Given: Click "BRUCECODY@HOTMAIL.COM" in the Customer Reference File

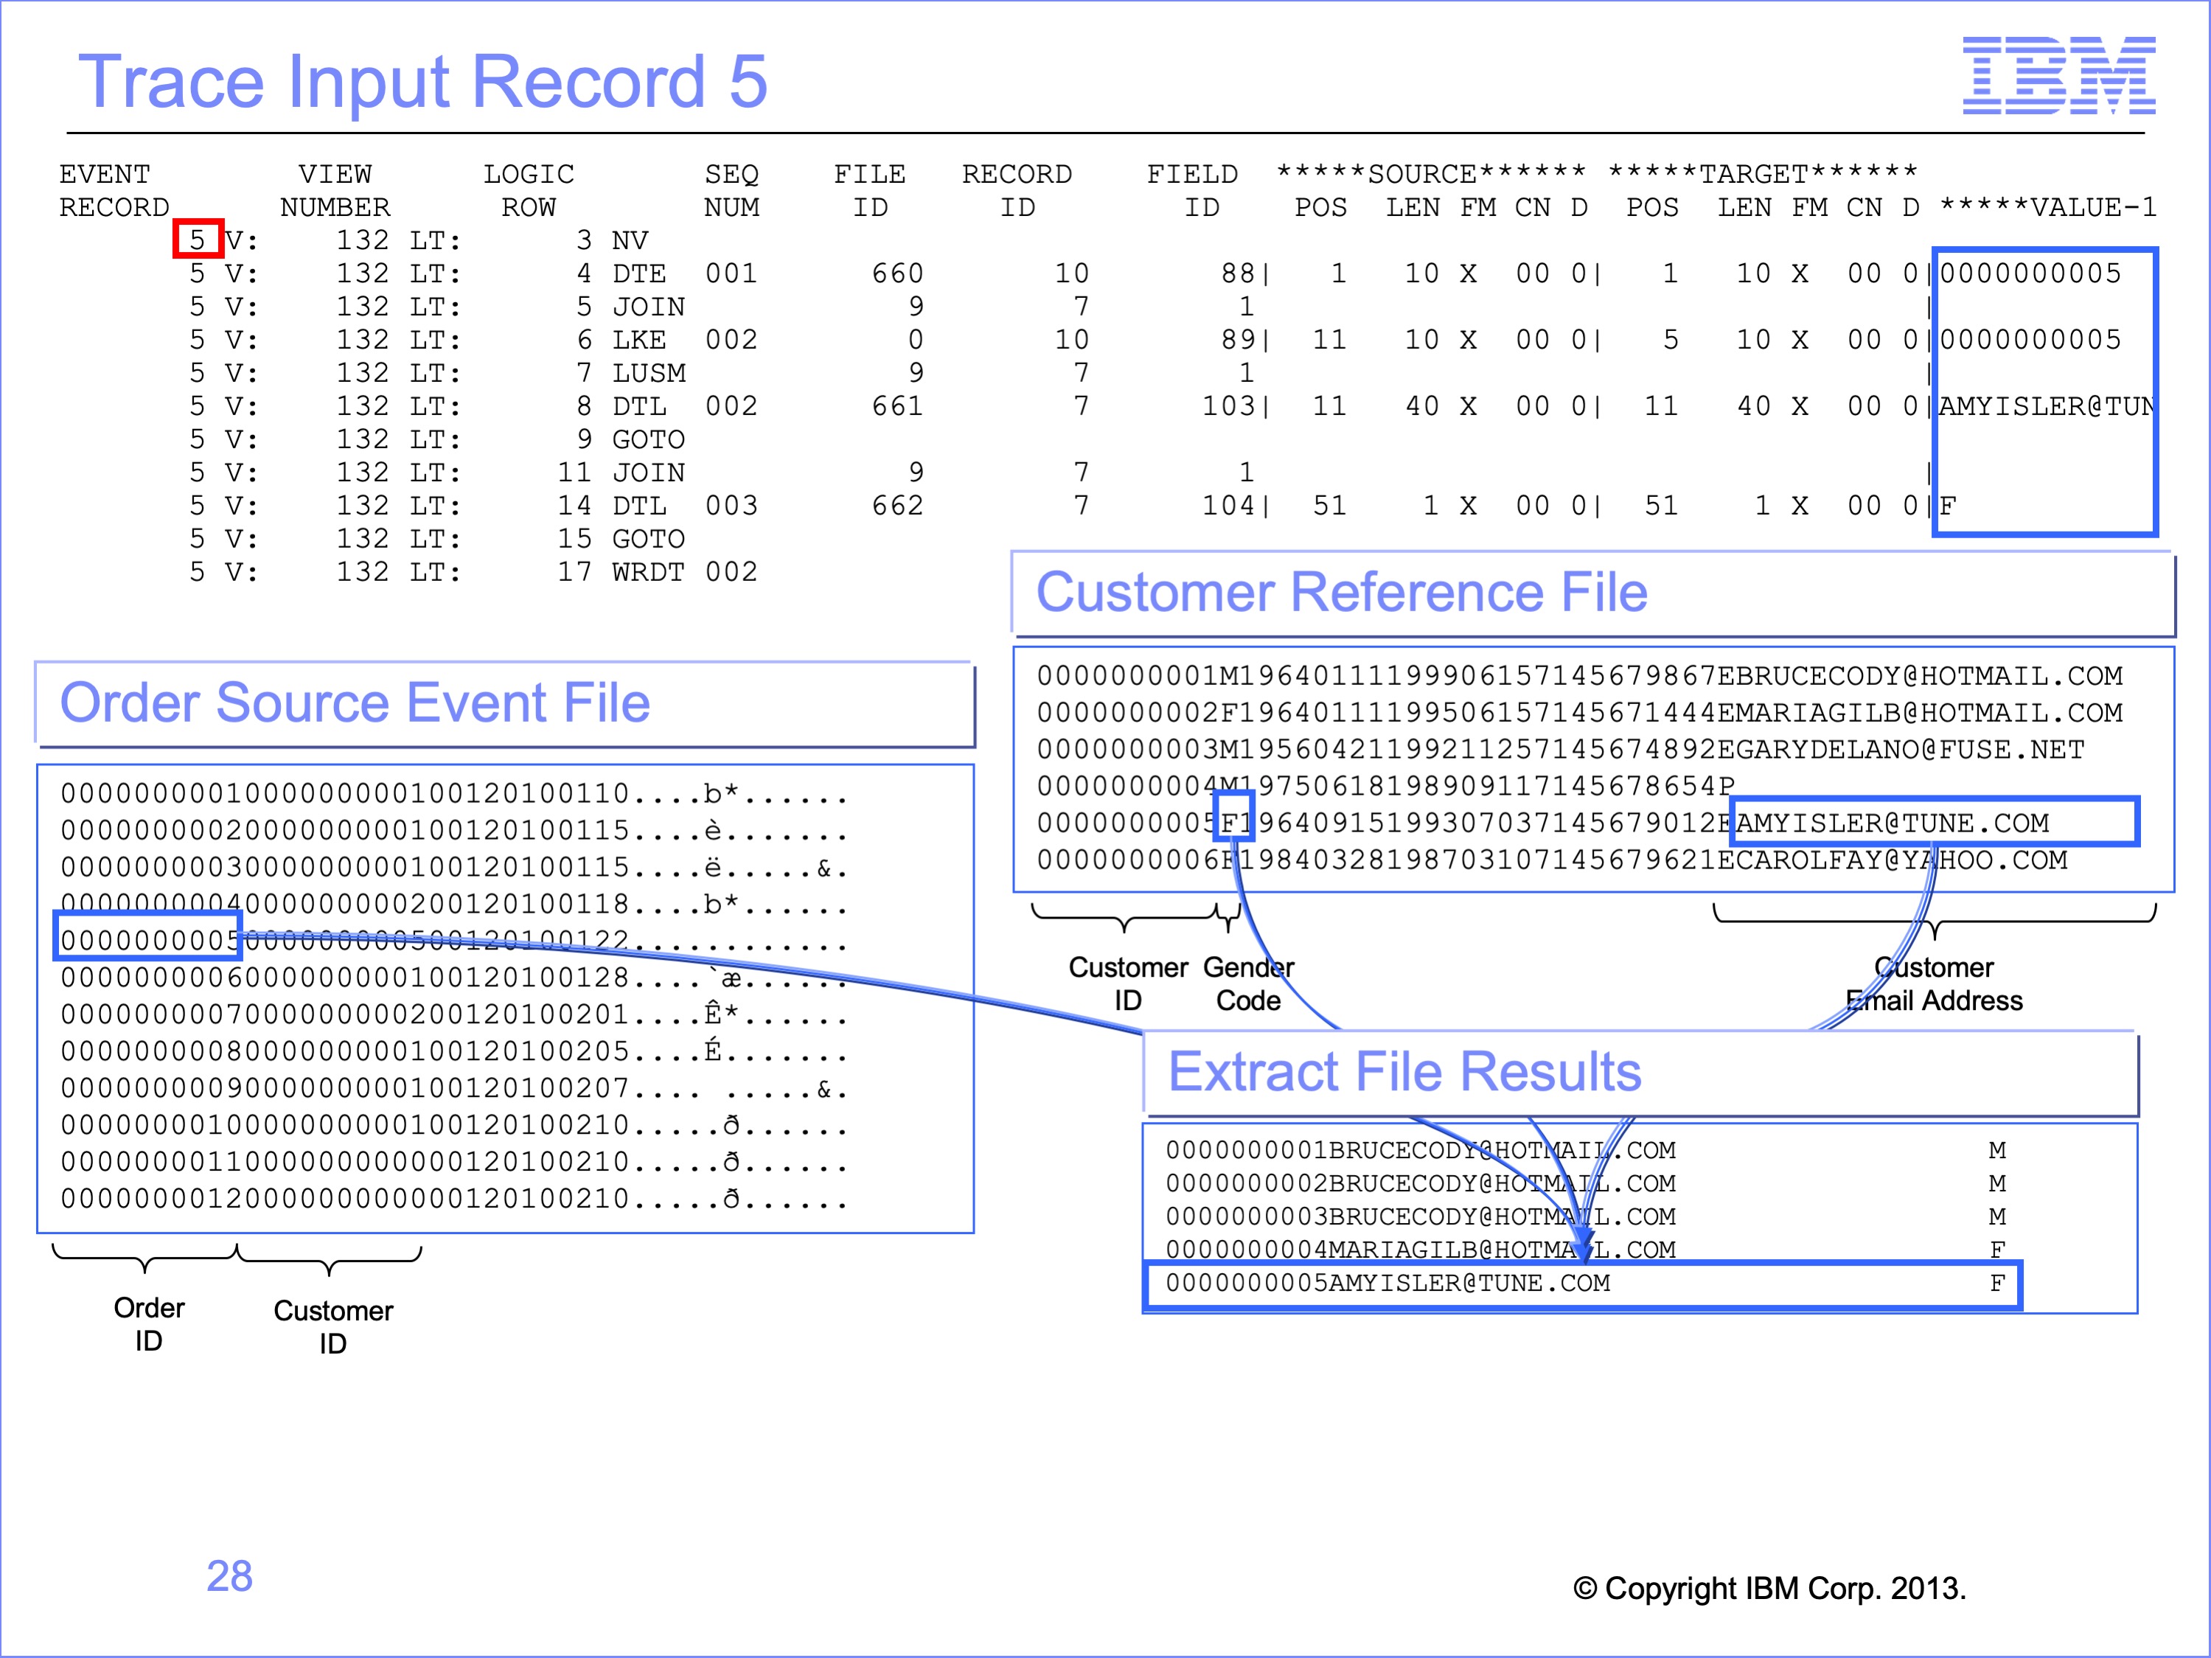Looking at the screenshot, I should click(x=1928, y=677).
